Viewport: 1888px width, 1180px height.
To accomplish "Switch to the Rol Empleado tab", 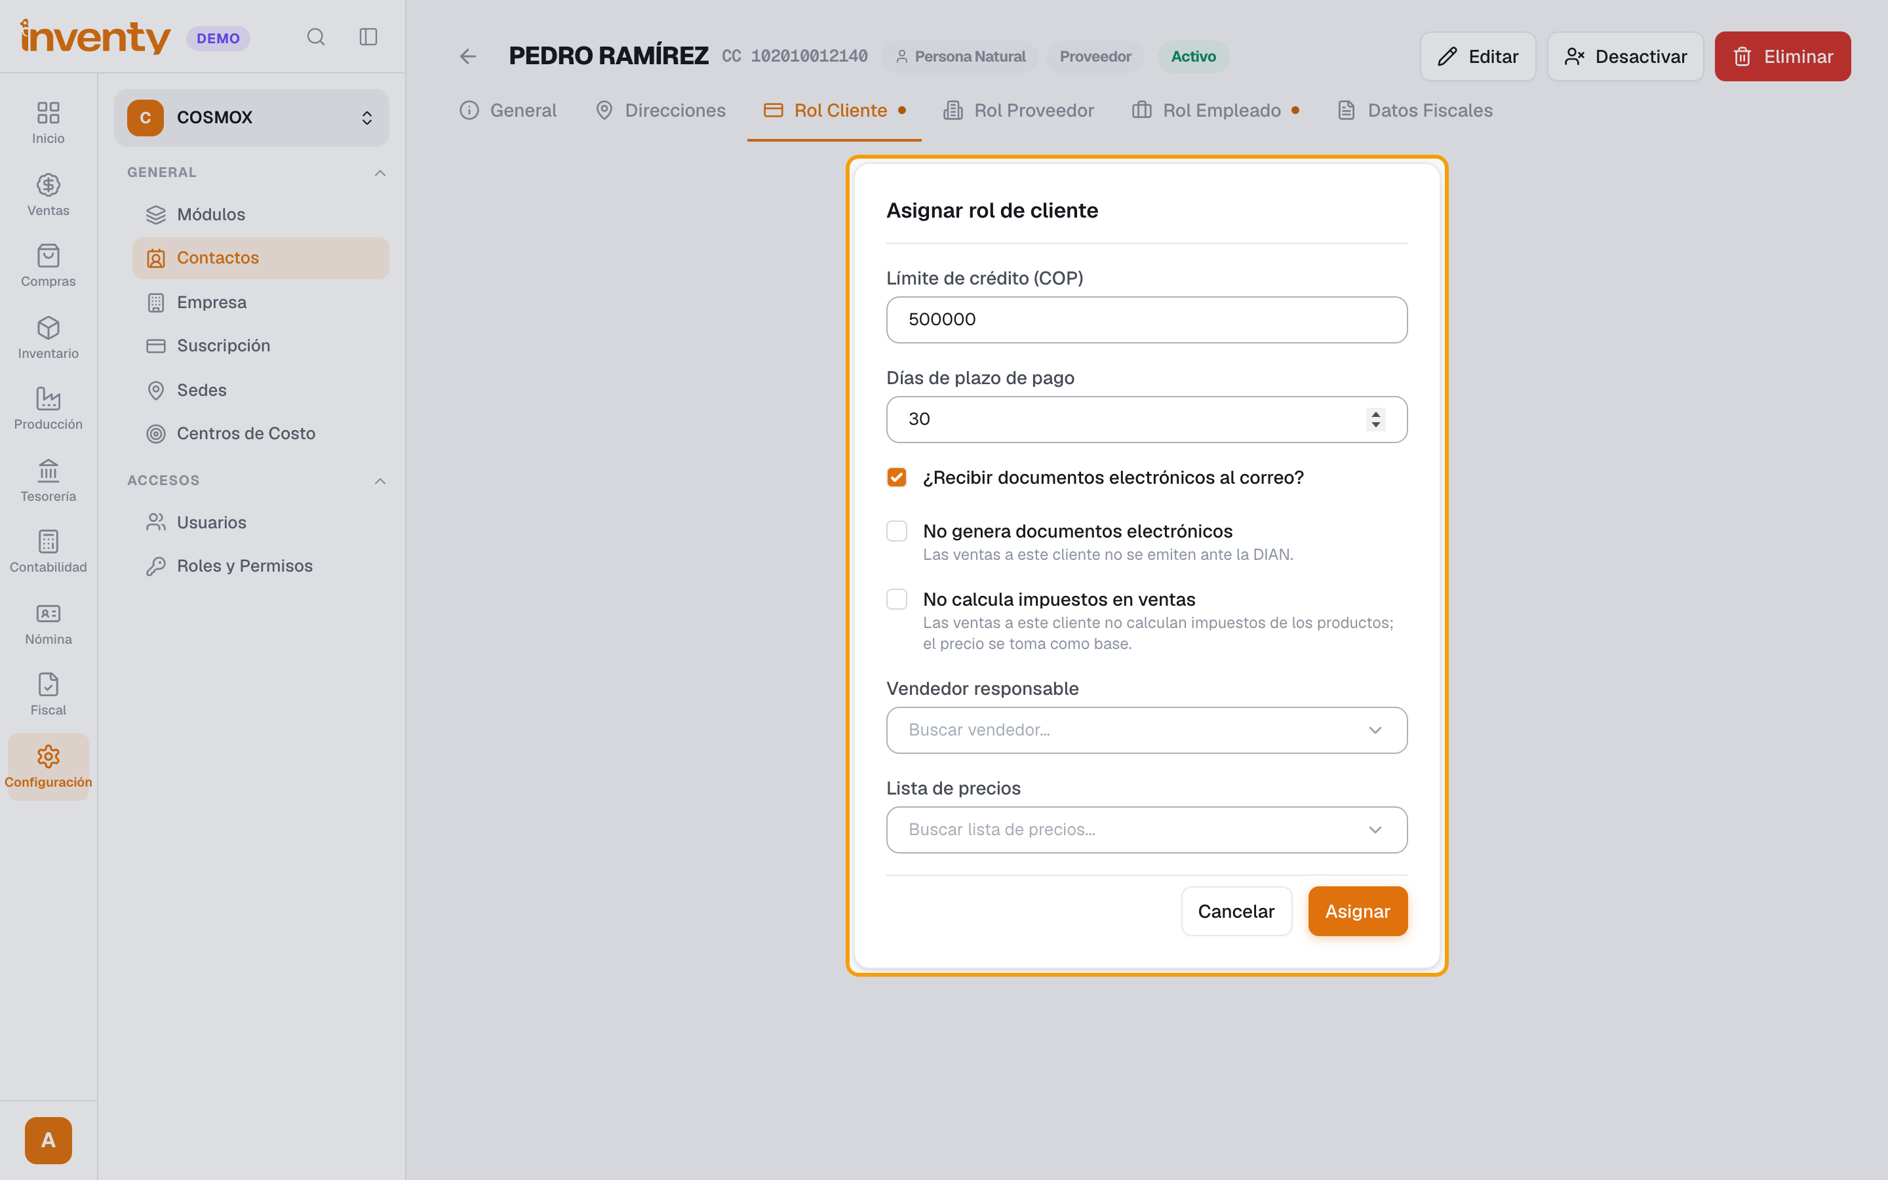I will (x=1215, y=111).
